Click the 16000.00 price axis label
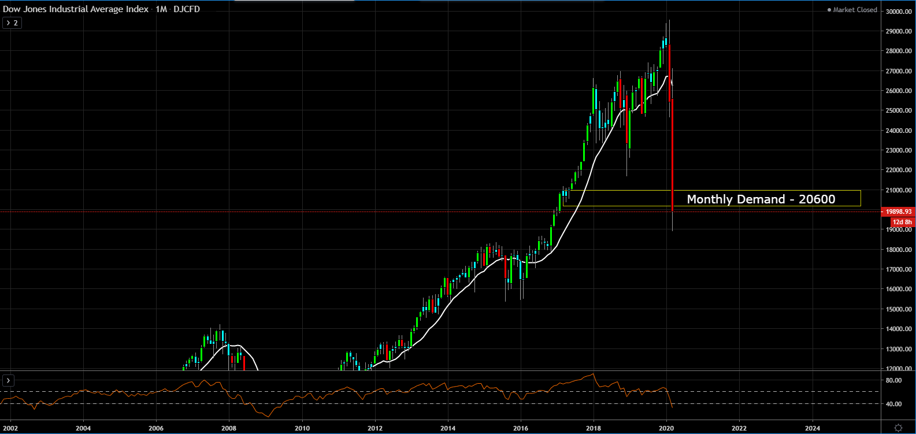Image resolution: width=916 pixels, height=434 pixels. (899, 289)
